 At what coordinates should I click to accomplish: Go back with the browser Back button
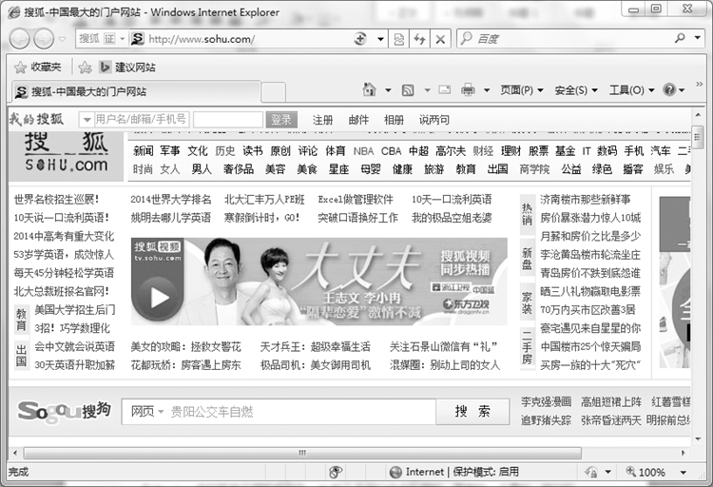pyautogui.click(x=20, y=39)
